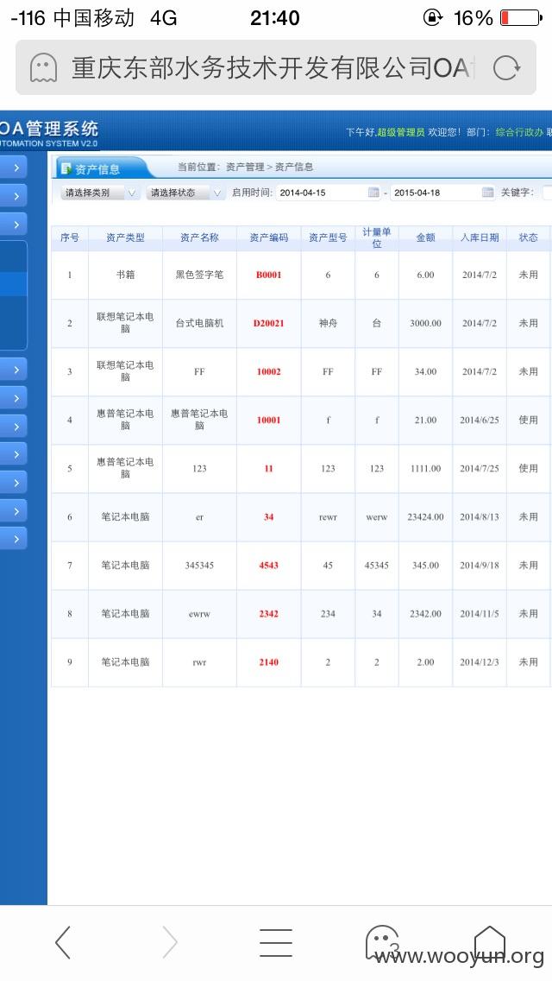Click the 资产名称 column header

tap(199, 237)
